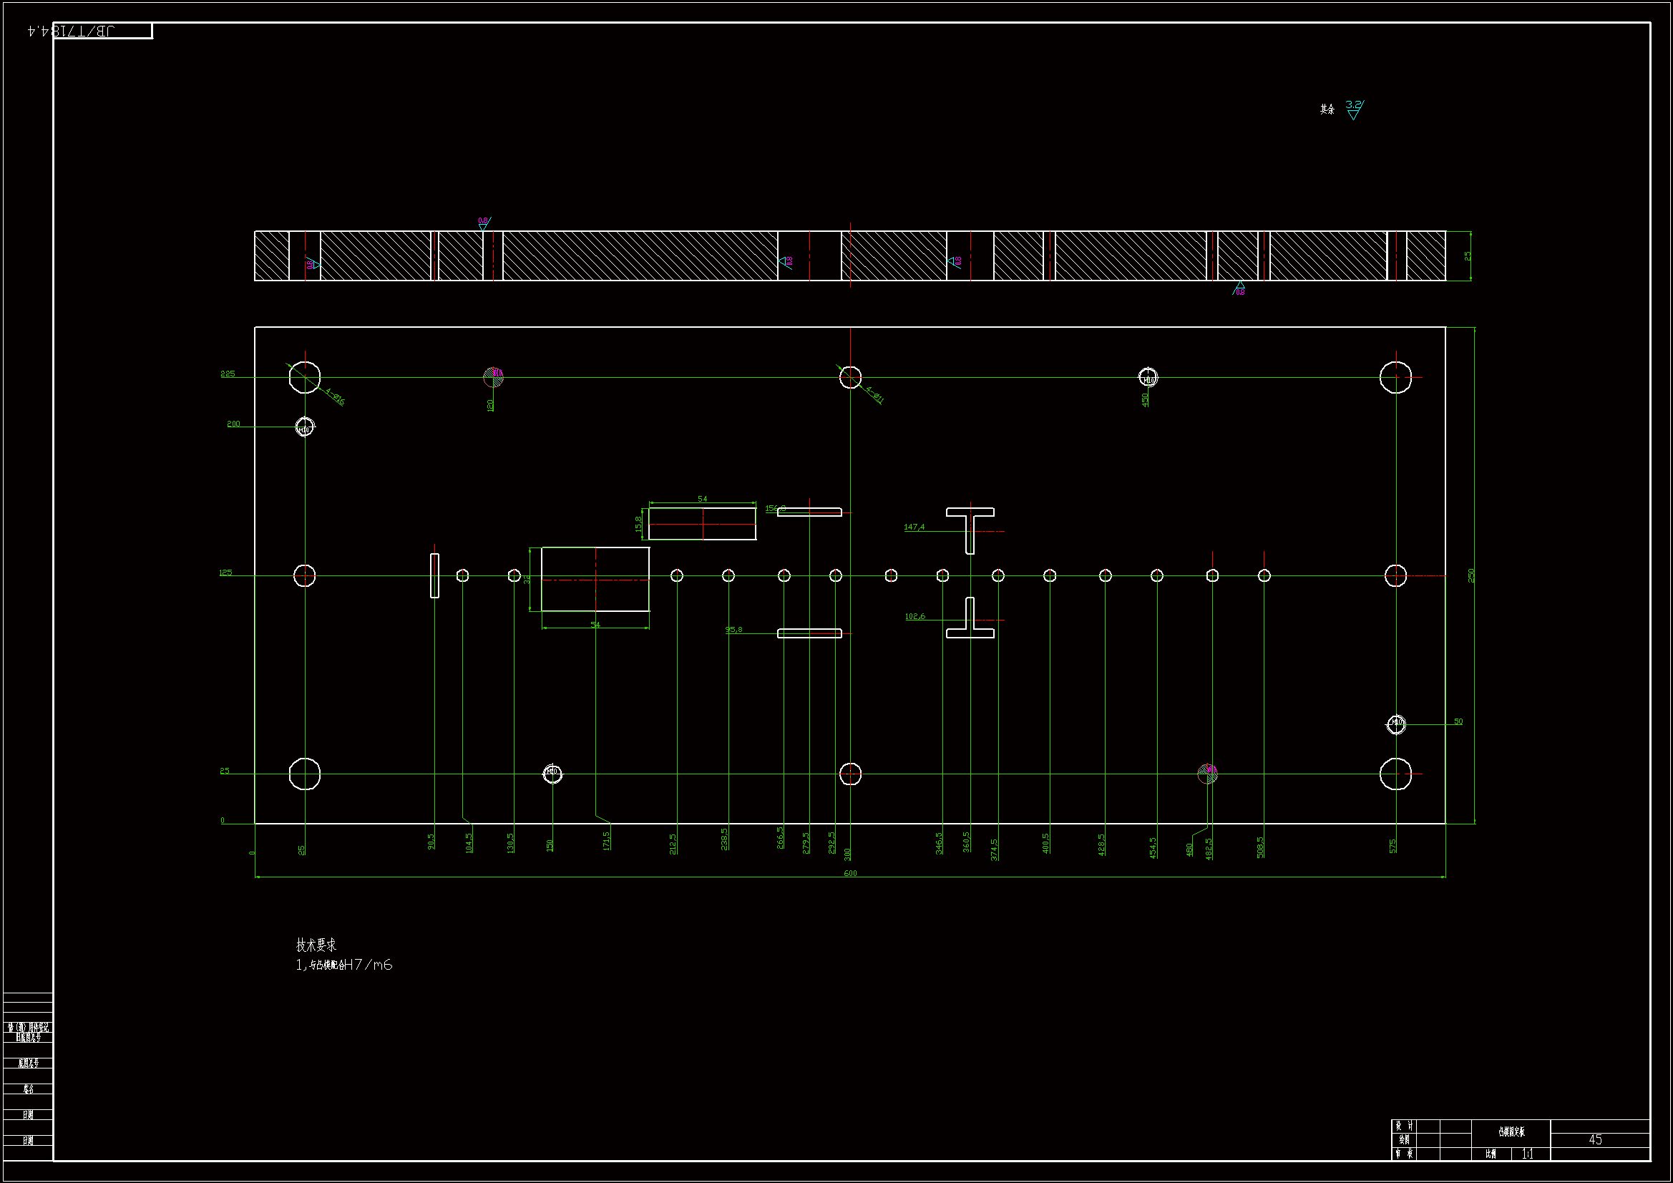Click the material 45 title block cell
The image size is (1673, 1183).
(x=1596, y=1139)
